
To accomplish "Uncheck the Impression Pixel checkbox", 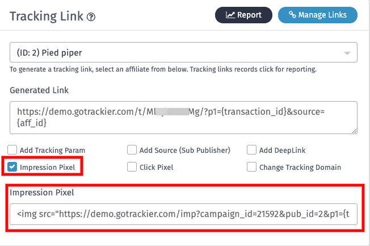I will coord(13,167).
